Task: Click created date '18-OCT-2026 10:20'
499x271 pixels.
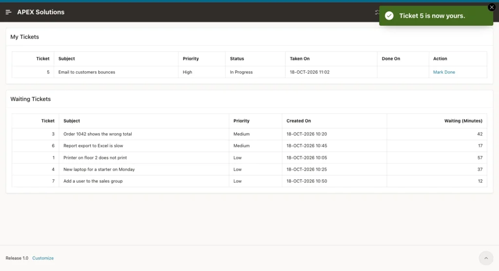Action: pyautogui.click(x=307, y=134)
